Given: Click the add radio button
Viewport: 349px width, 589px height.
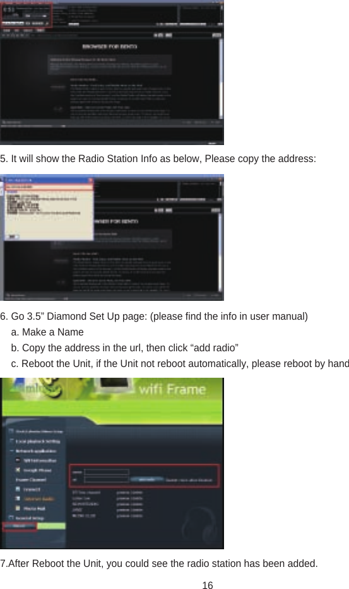Looking at the screenshot, I should (146, 480).
